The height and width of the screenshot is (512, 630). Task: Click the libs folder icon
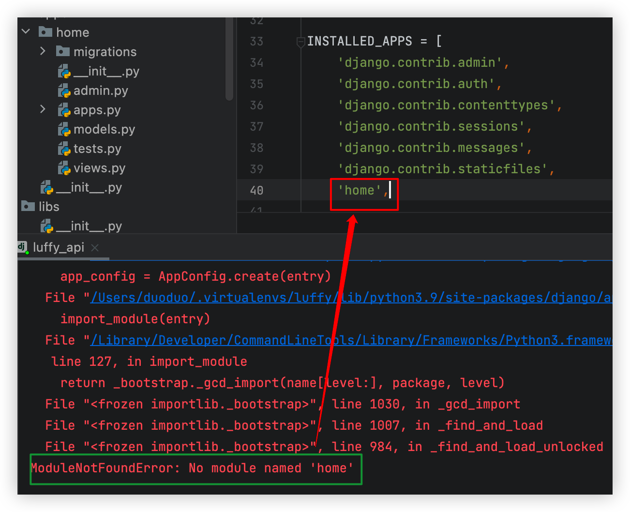[x=28, y=206]
